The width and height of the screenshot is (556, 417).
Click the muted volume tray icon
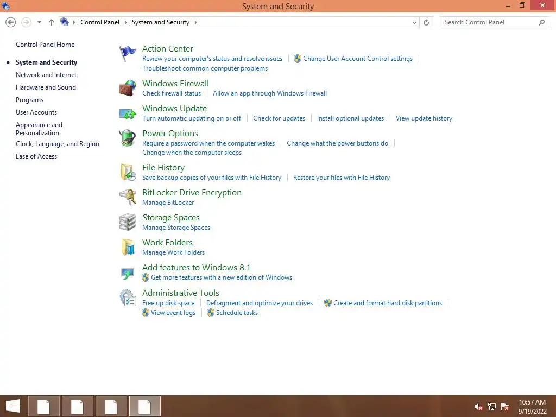(x=479, y=407)
